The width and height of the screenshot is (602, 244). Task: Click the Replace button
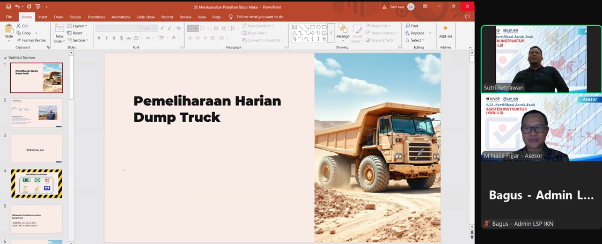tap(417, 33)
